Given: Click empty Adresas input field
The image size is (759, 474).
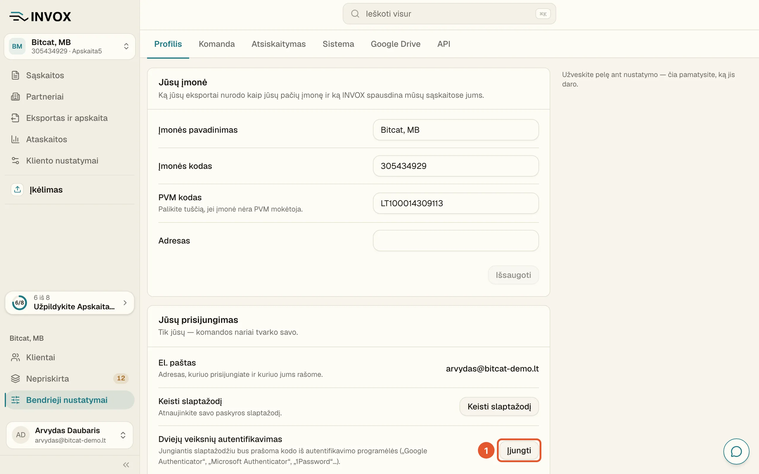Looking at the screenshot, I should 456,241.
